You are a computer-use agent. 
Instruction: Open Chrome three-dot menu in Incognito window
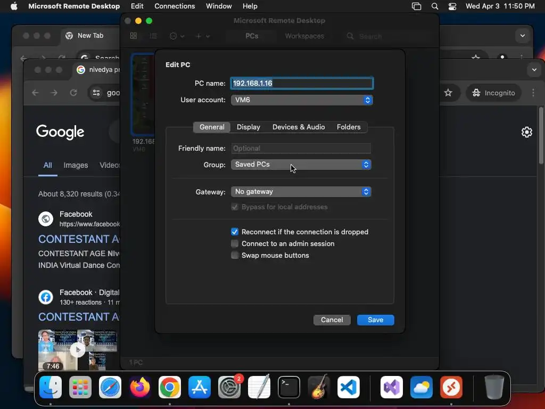[x=533, y=93]
